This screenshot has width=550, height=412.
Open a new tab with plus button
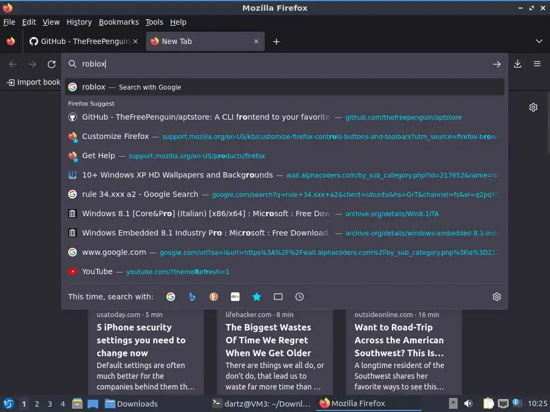277,42
